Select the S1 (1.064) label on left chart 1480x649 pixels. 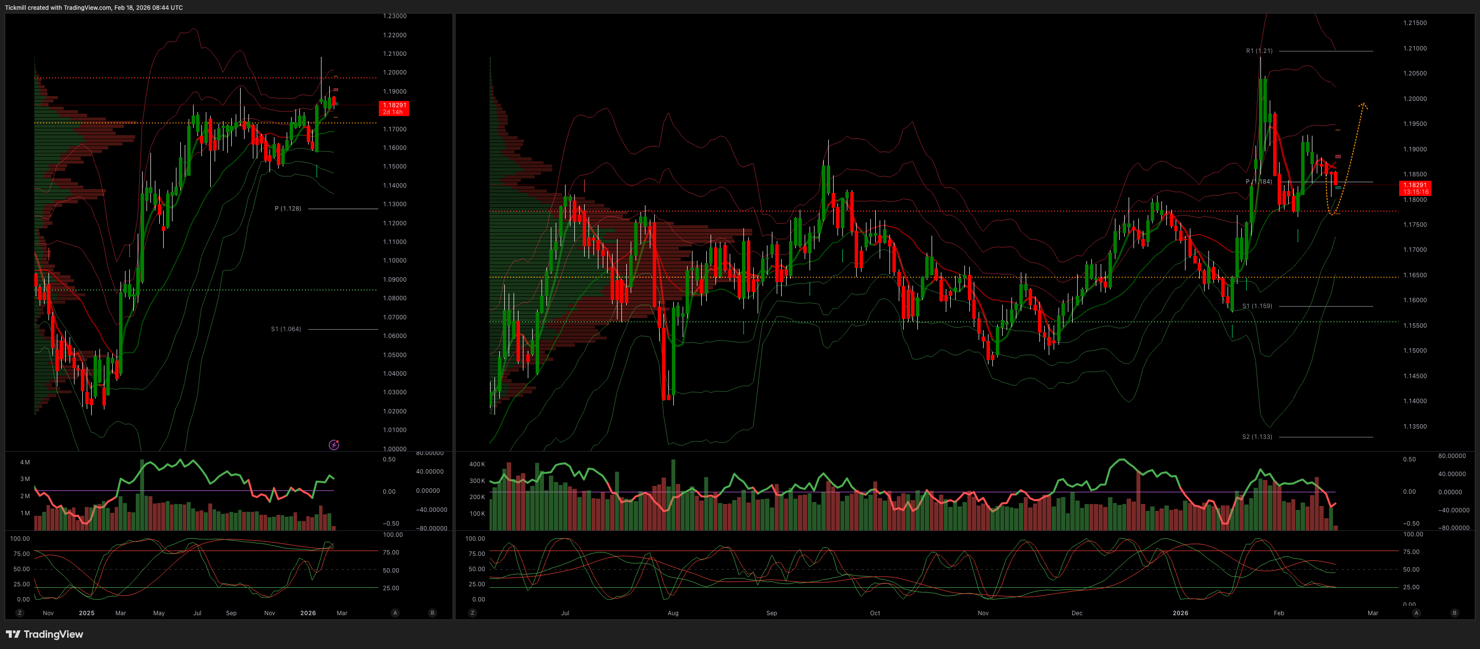[286, 329]
